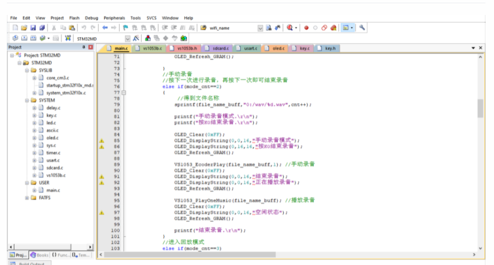Click the editor vertical scrollbar thumb
Screen dimensions: 494x265
coord(480,108)
